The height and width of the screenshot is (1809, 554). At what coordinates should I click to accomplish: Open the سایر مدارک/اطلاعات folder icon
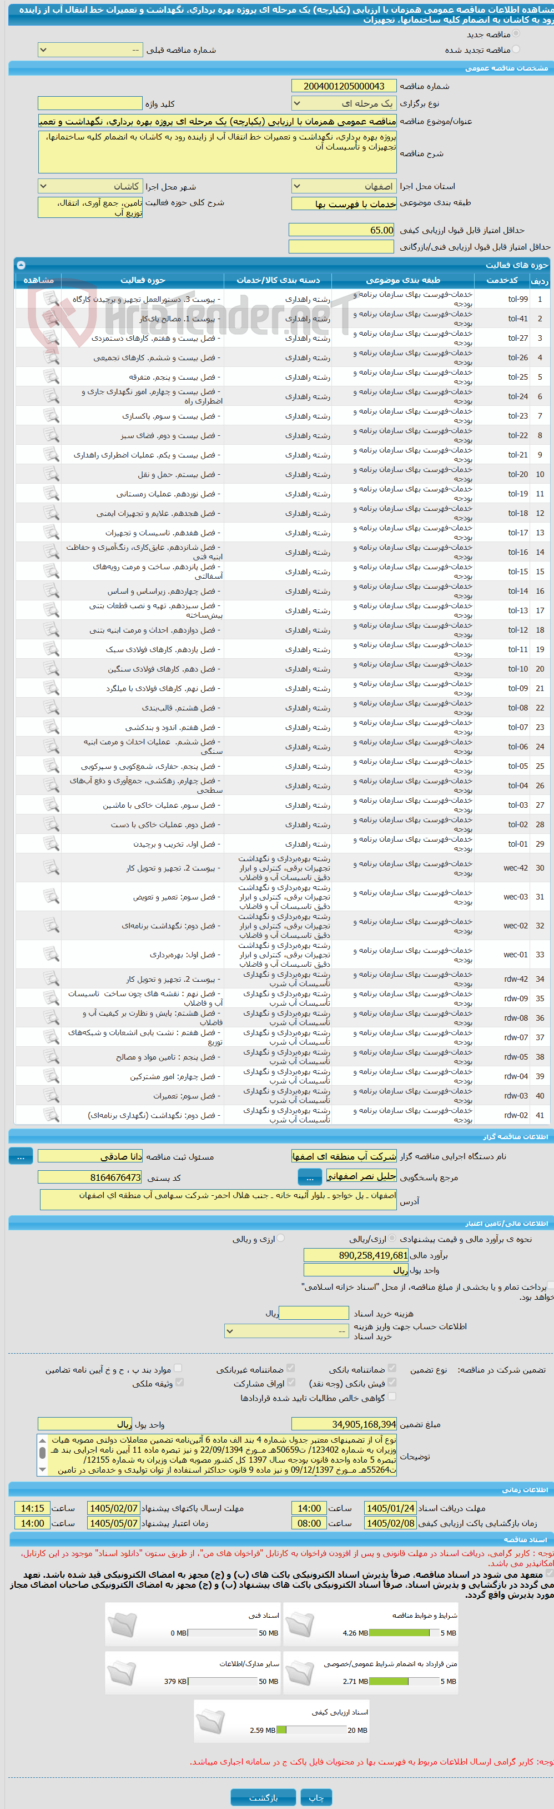[x=123, y=1672]
